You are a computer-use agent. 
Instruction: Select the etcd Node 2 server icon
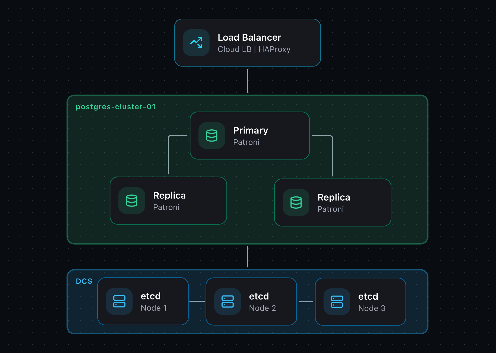click(228, 301)
